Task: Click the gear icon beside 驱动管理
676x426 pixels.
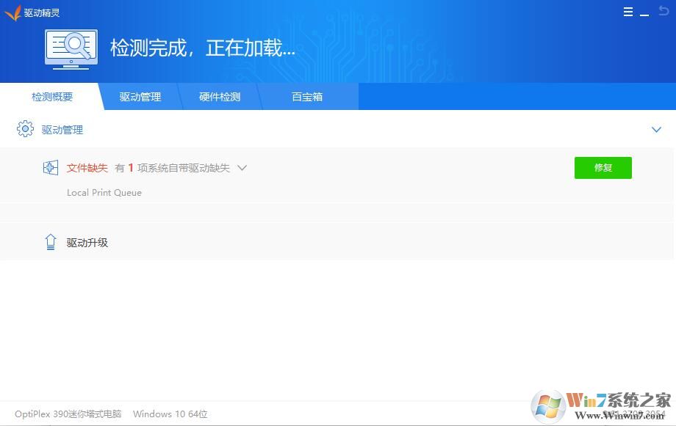Action: 25,130
